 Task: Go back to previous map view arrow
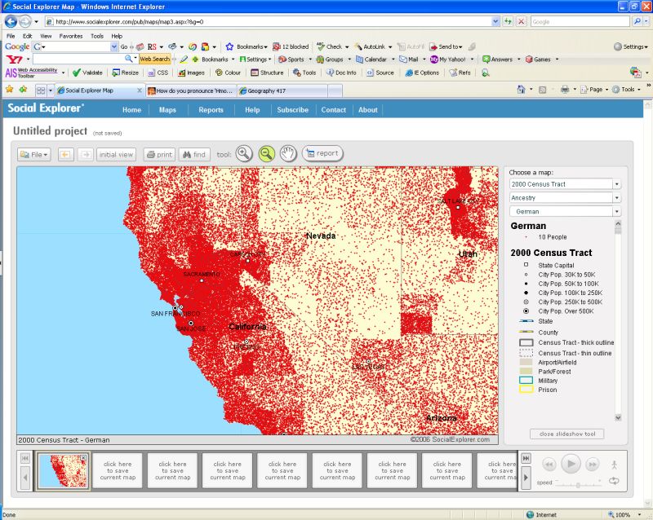(65, 154)
